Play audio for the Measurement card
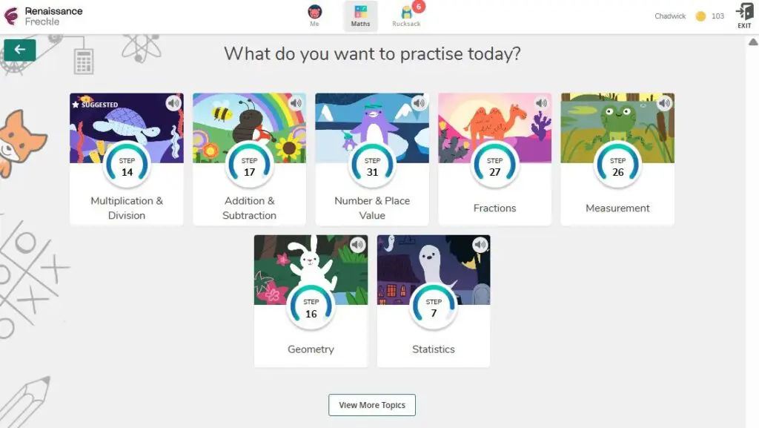The height and width of the screenshot is (428, 759). 664,103
